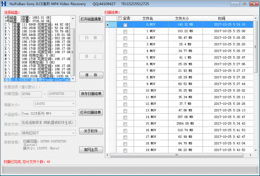Click the 停止 button
The width and height of the screenshot is (260, 176).
(x=91, y=56)
